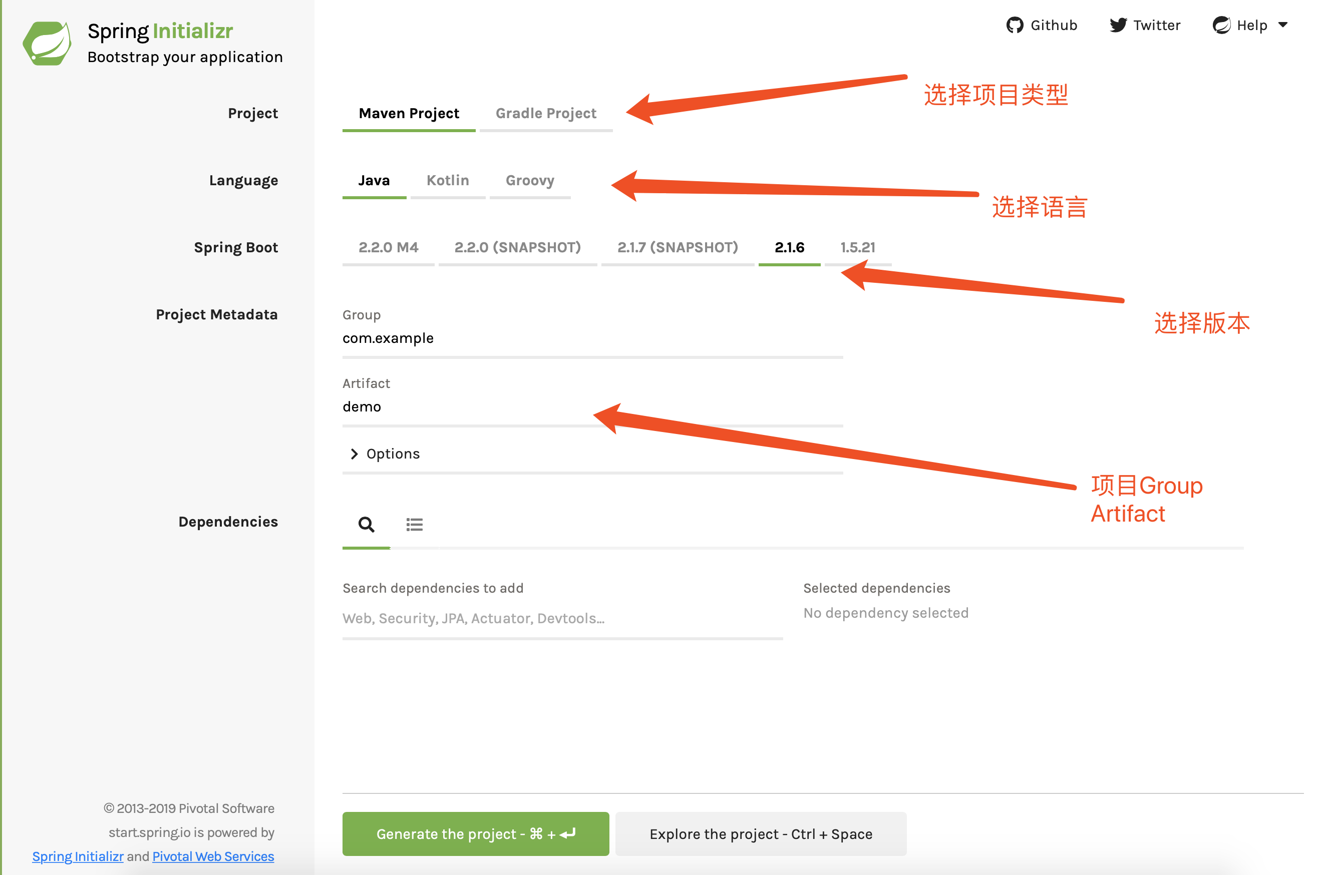The width and height of the screenshot is (1322, 875).
Task: Click the 'Language' section label
Action: coord(243,181)
